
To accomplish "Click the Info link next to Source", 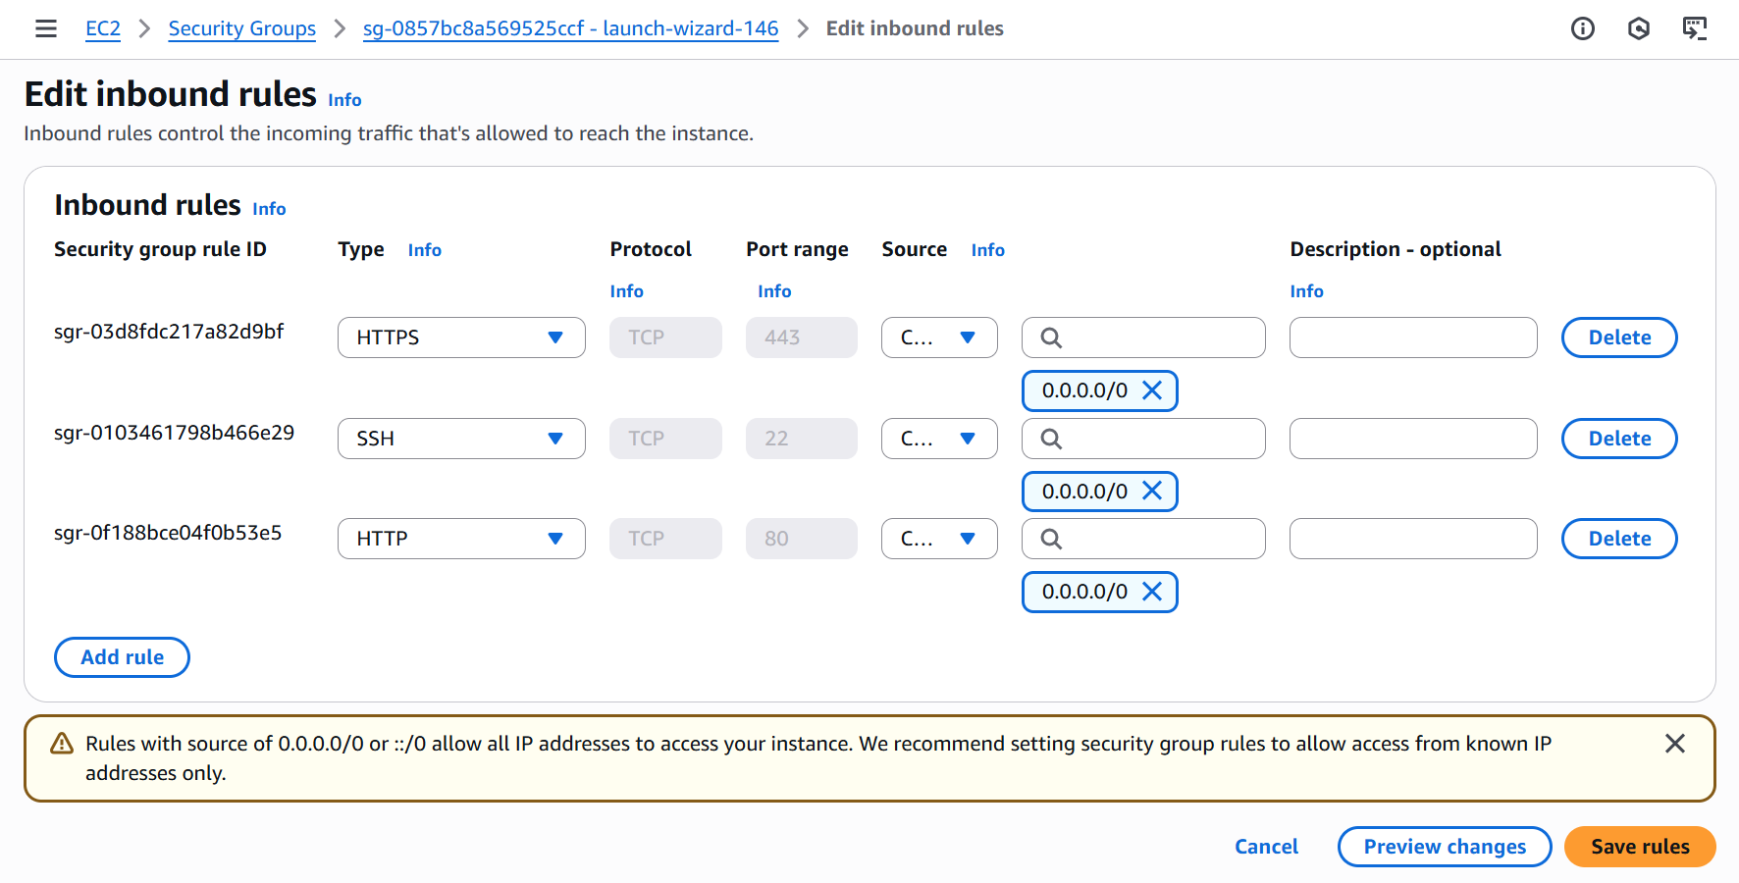I will (987, 249).
